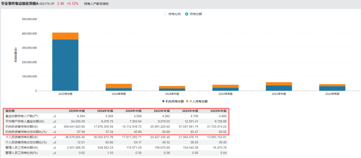Viewport: 361px width, 158px height.
Task: Select the 基金份额持有人户数(户) row label
Action: [x=22, y=116]
